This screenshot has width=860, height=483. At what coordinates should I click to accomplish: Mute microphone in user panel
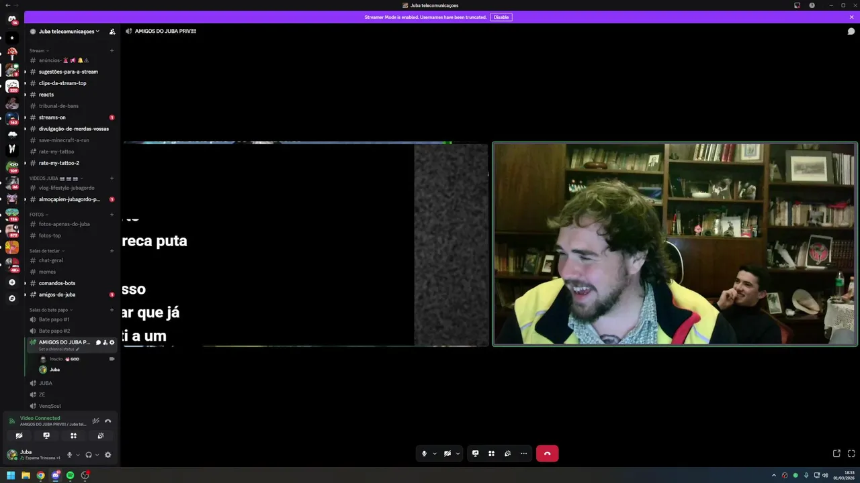point(69,455)
